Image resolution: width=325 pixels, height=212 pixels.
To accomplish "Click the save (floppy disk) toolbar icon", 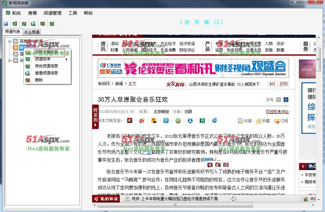I will [6, 24].
